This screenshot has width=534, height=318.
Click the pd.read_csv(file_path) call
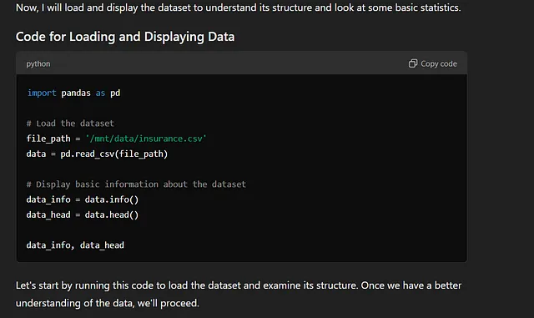[x=114, y=154]
